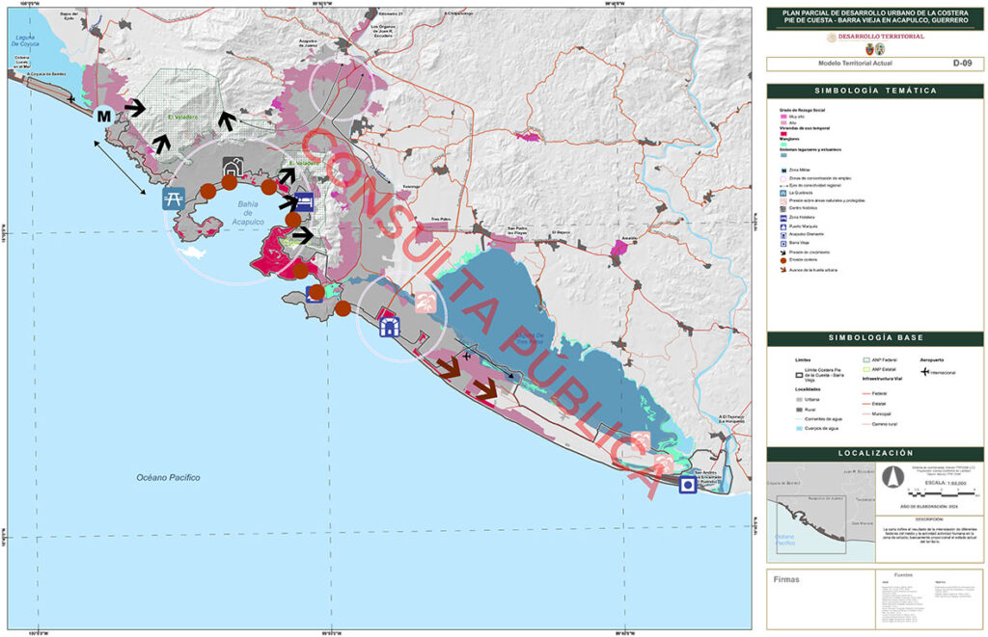
Task: Click the Acapulco Diamante map marker
Action: [390, 328]
